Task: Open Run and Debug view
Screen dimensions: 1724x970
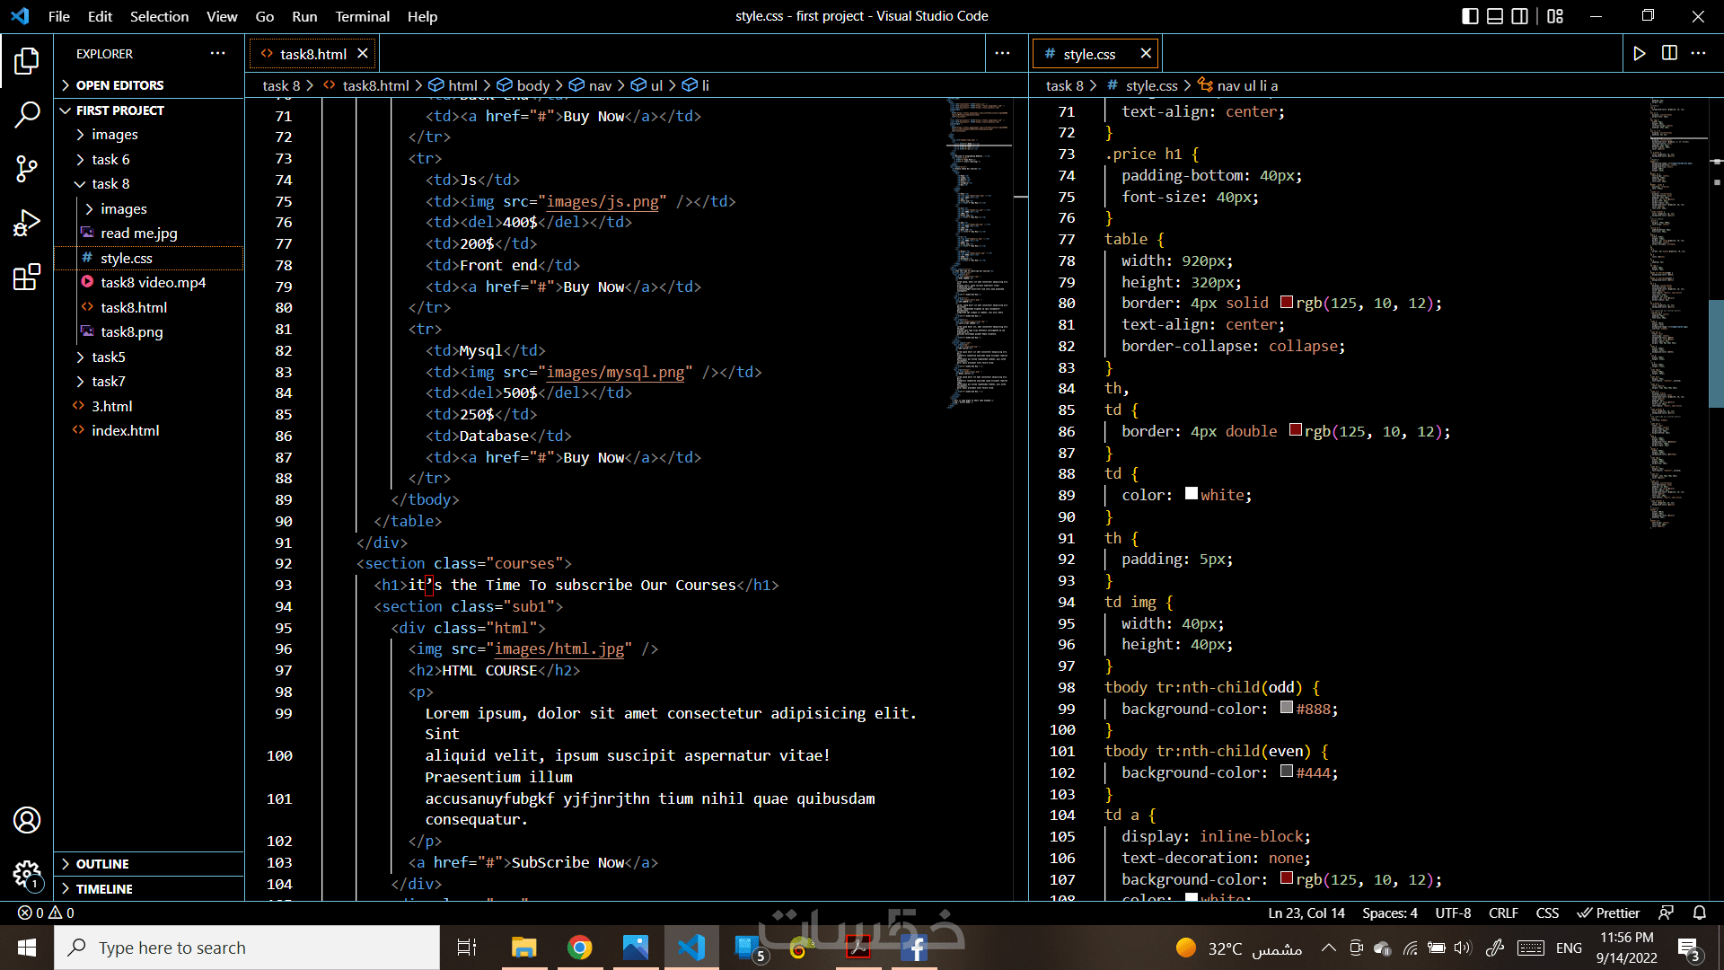Action: 27,223
